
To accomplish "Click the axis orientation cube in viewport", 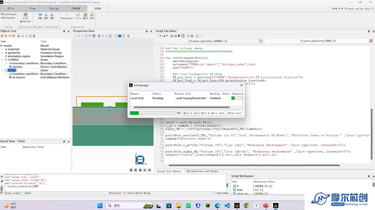I will [x=140, y=160].
